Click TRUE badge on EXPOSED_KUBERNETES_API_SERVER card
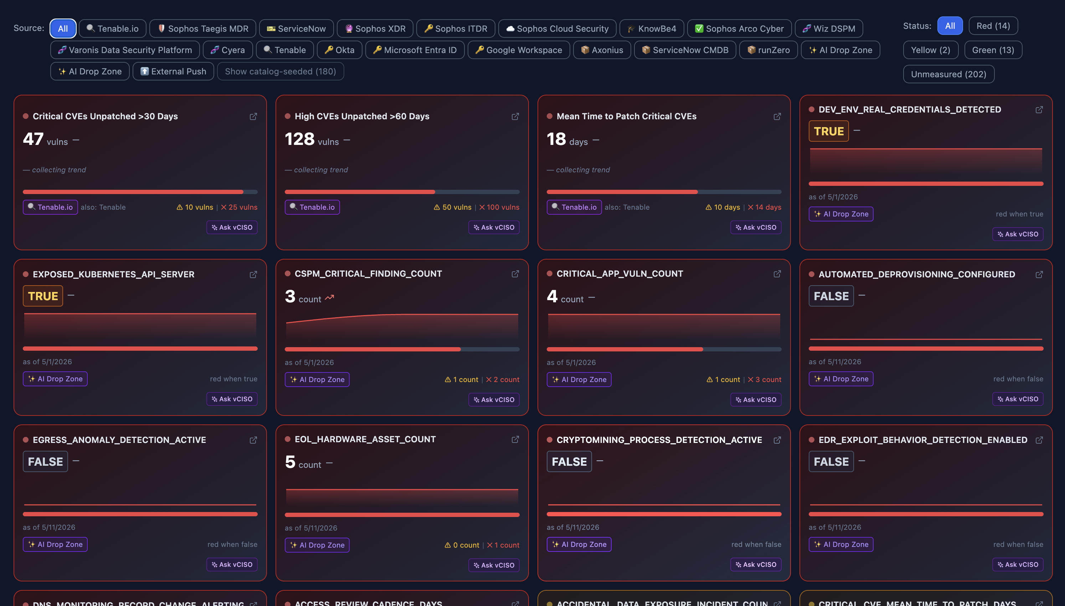1065x606 pixels. pos(43,296)
